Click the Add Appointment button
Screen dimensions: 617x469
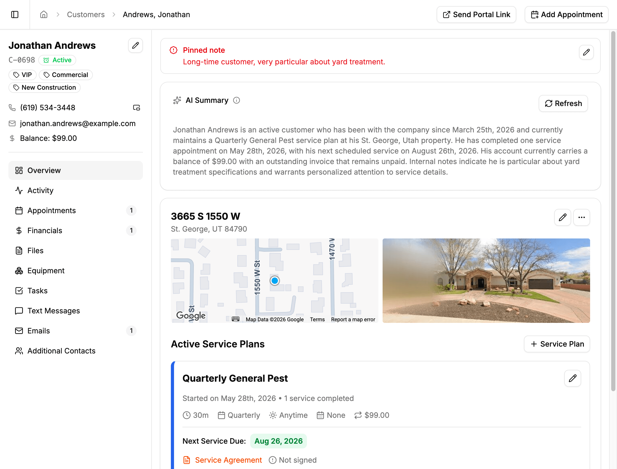click(566, 15)
